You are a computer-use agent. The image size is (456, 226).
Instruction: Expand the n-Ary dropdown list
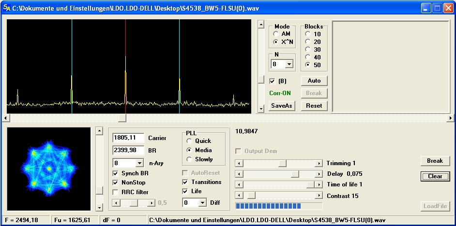point(139,163)
